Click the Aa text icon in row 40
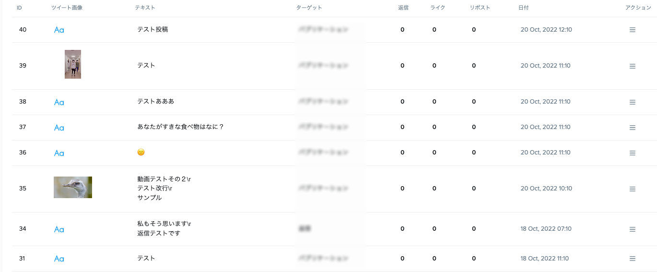This screenshot has width=657, height=272. coord(59,30)
